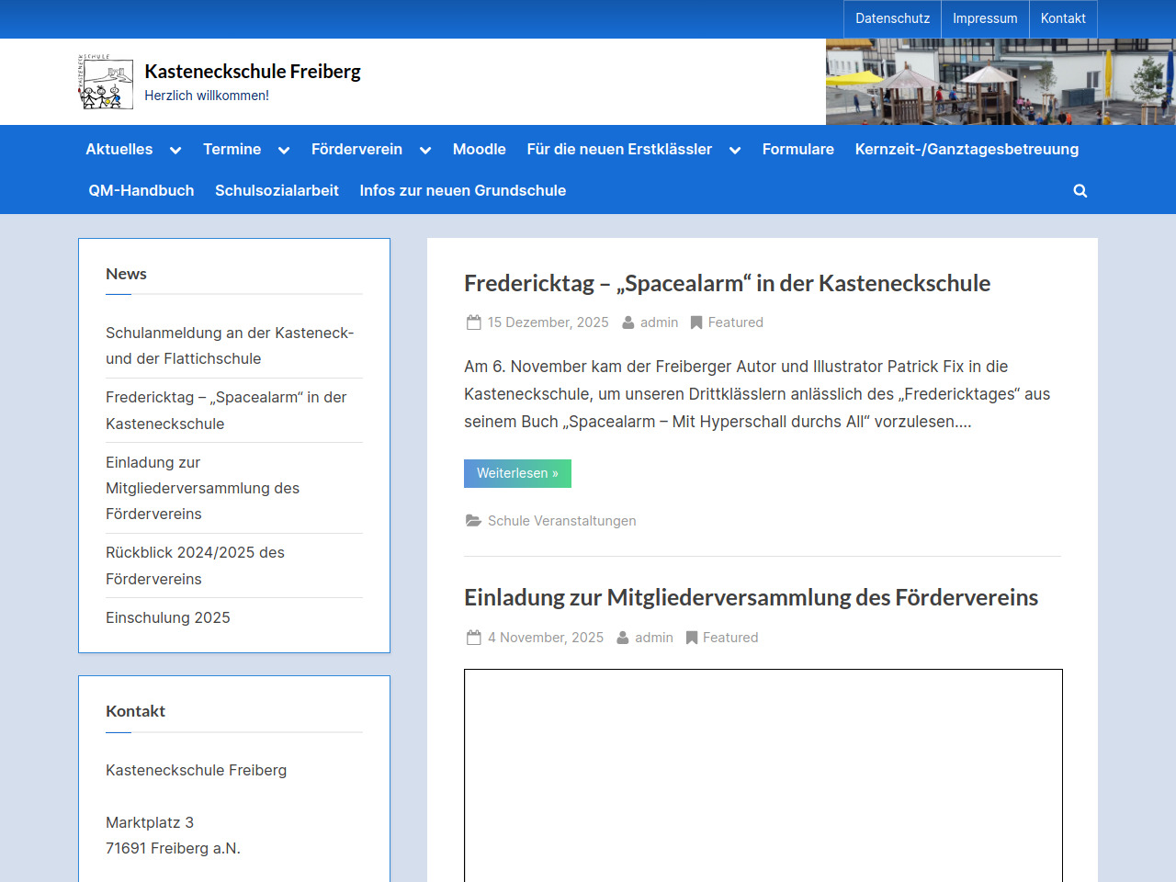Open Einschulung 2025 in News sidebar
This screenshot has height=882, width=1176.
click(x=168, y=618)
